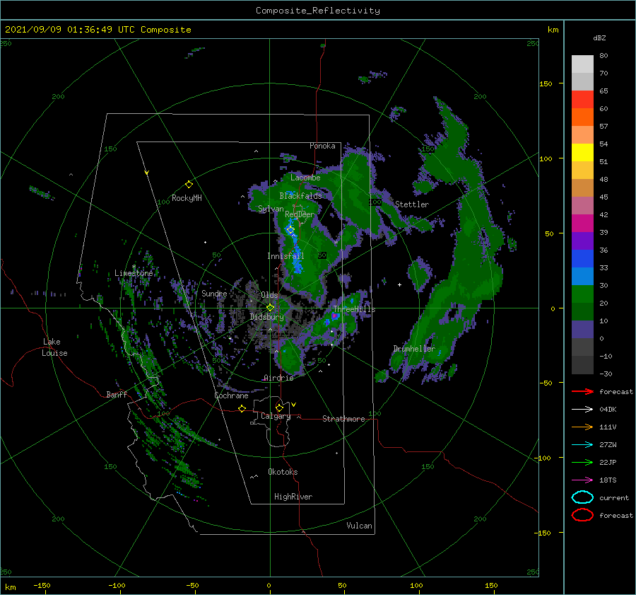Click the Sundre town label
The image size is (636, 595).
coord(214,293)
